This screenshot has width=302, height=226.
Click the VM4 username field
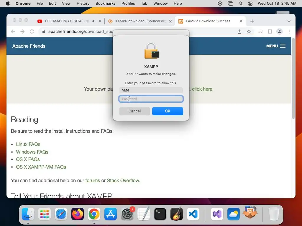(x=151, y=90)
